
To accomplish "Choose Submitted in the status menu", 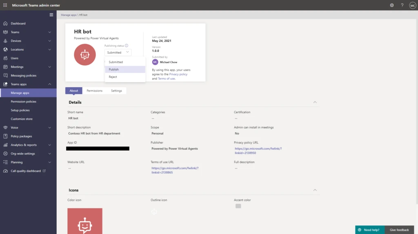I will tap(125, 62).
